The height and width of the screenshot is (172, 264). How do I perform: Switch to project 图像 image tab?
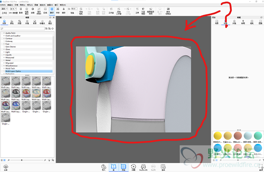point(260,22)
